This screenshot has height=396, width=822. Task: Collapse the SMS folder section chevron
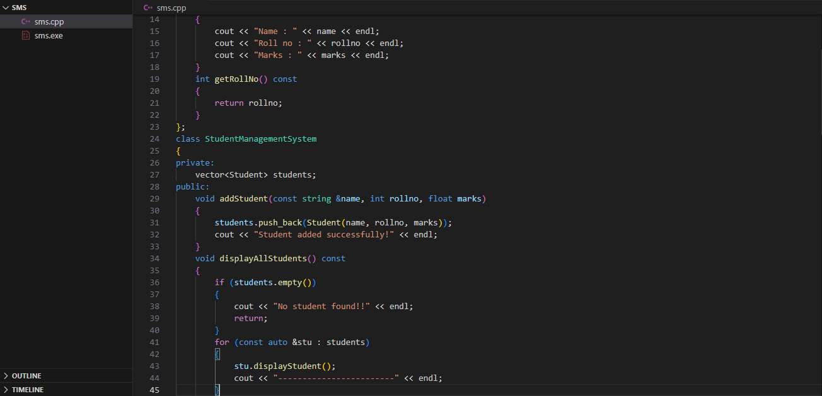coord(6,7)
